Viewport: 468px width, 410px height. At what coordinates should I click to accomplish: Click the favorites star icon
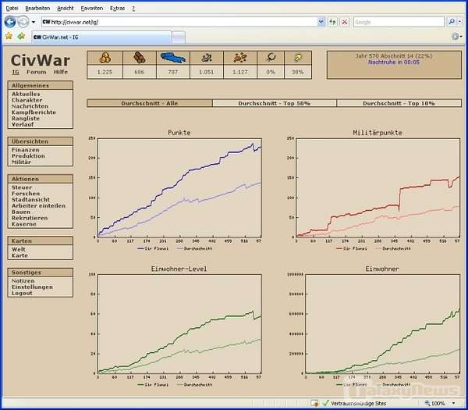click(x=9, y=36)
